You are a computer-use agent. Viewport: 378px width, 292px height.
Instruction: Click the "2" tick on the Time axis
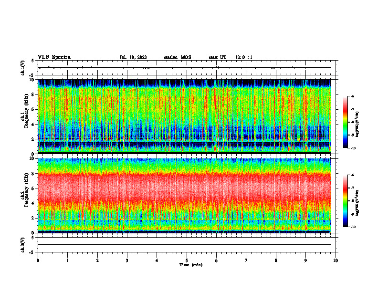97,261
